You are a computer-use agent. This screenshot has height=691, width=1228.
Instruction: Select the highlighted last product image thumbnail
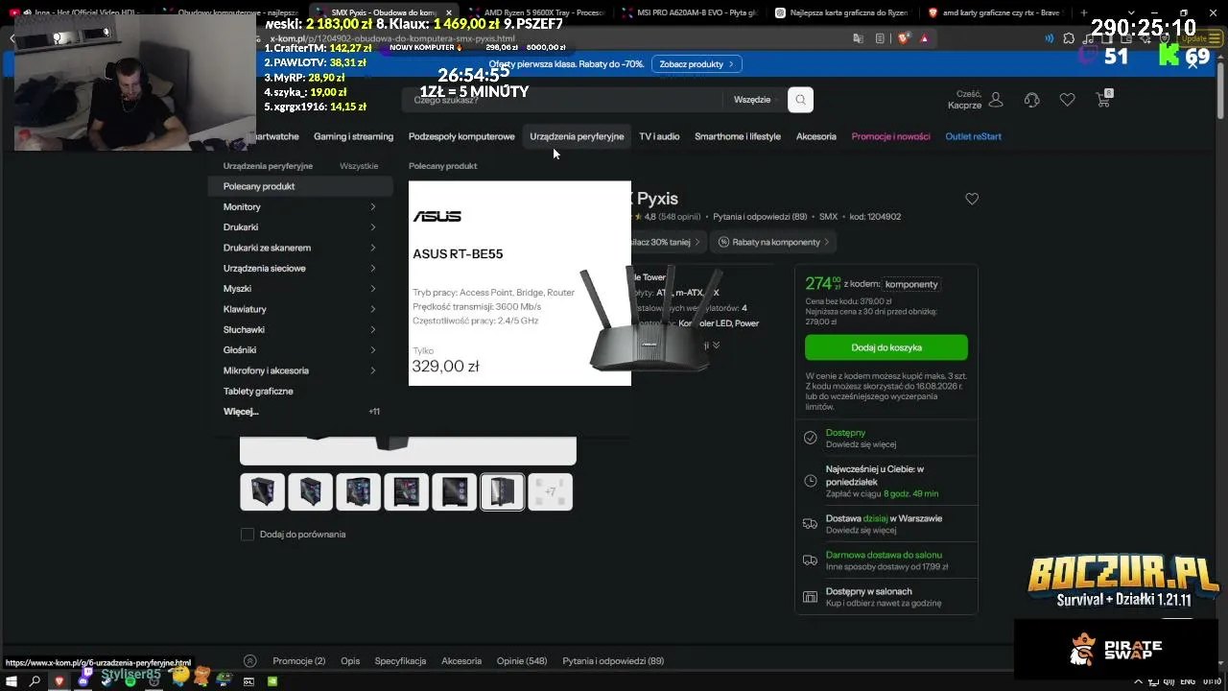(502, 492)
